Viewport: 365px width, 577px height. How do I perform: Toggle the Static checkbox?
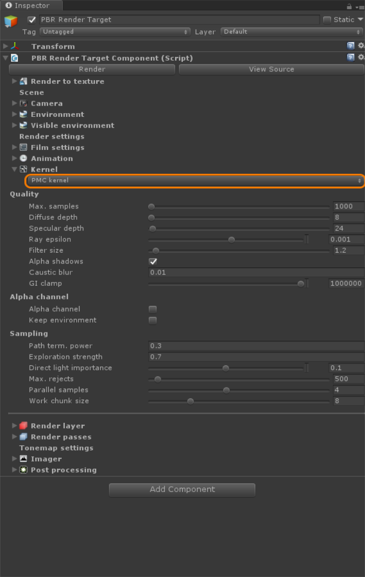(x=327, y=20)
